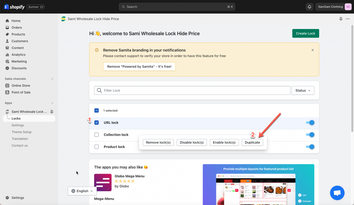Check the Product lock checkbox
The image size is (354, 205).
point(96,147)
